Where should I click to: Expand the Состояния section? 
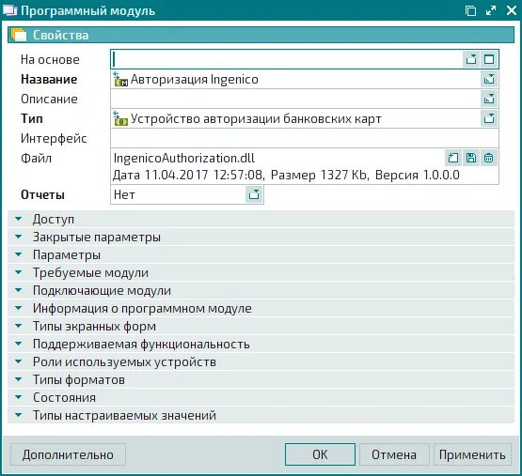261,397
